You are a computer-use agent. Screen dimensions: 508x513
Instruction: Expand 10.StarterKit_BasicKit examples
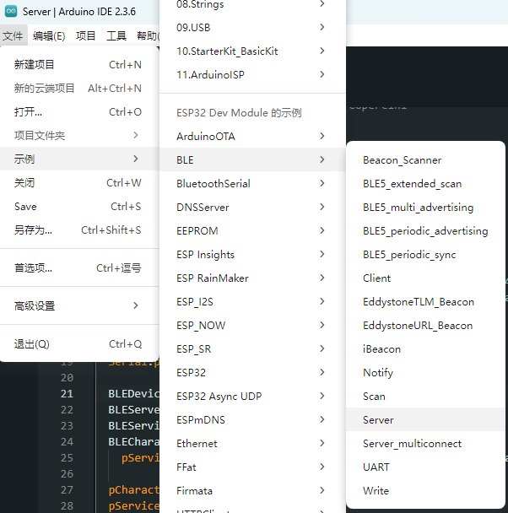pyautogui.click(x=252, y=51)
